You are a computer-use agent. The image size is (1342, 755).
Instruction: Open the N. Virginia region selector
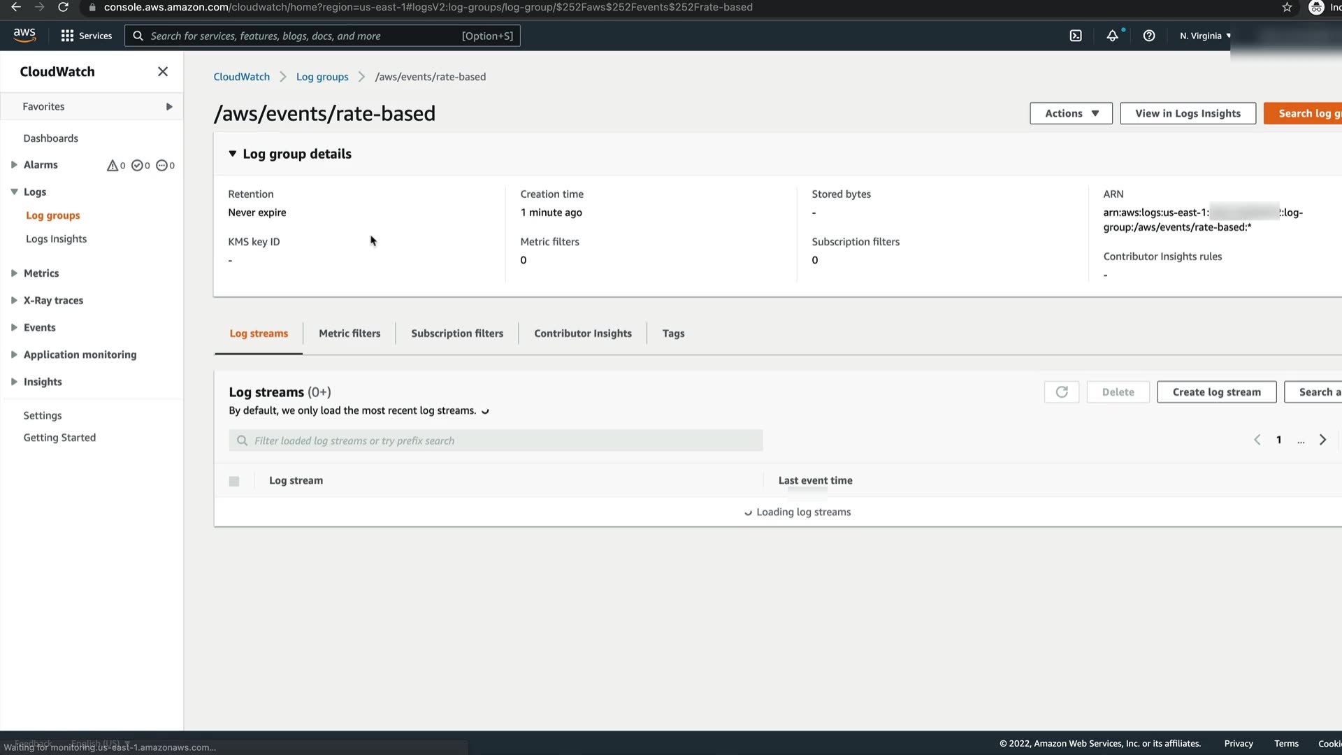tap(1204, 36)
